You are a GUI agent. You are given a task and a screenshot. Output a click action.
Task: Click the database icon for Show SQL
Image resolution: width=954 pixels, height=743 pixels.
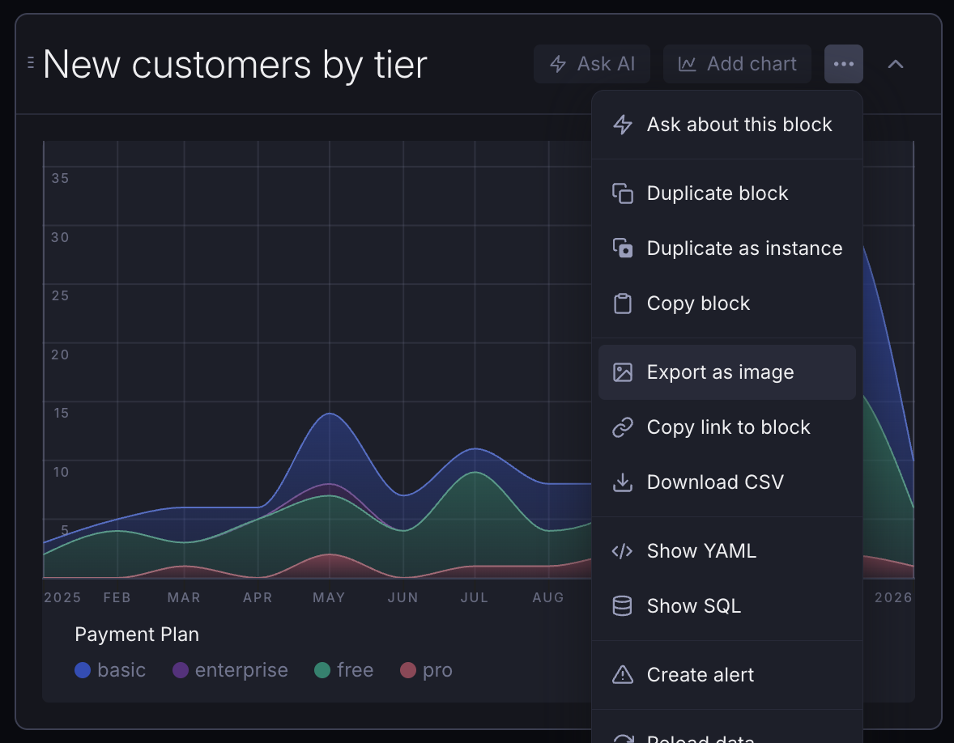click(x=622, y=606)
